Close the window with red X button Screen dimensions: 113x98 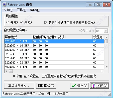click(x=107, y=5)
